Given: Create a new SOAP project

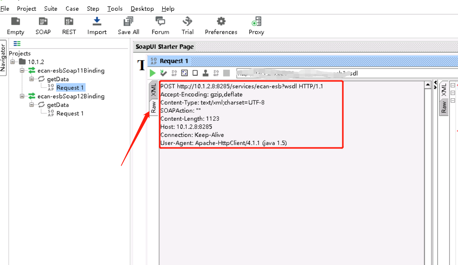Looking at the screenshot, I should tap(43, 26).
